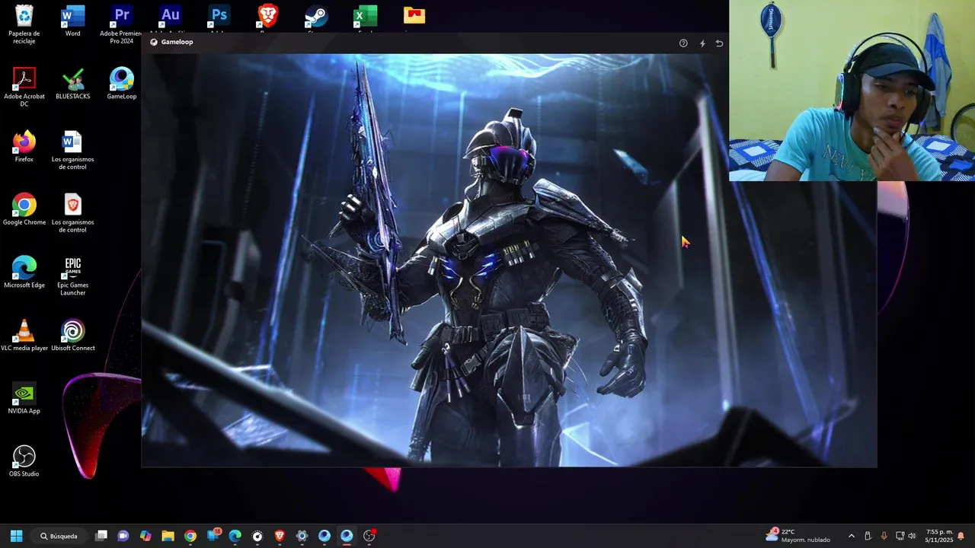Open the purple chat app on the taskbar

pos(123,536)
